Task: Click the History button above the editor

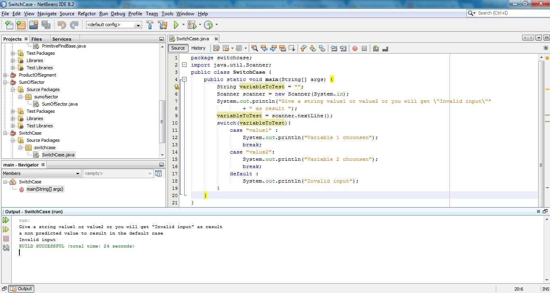Action: pyautogui.click(x=199, y=48)
